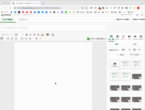Undo the last edit
Image resolution: width=145 pixels, height=110 pixels.
click(37, 39)
